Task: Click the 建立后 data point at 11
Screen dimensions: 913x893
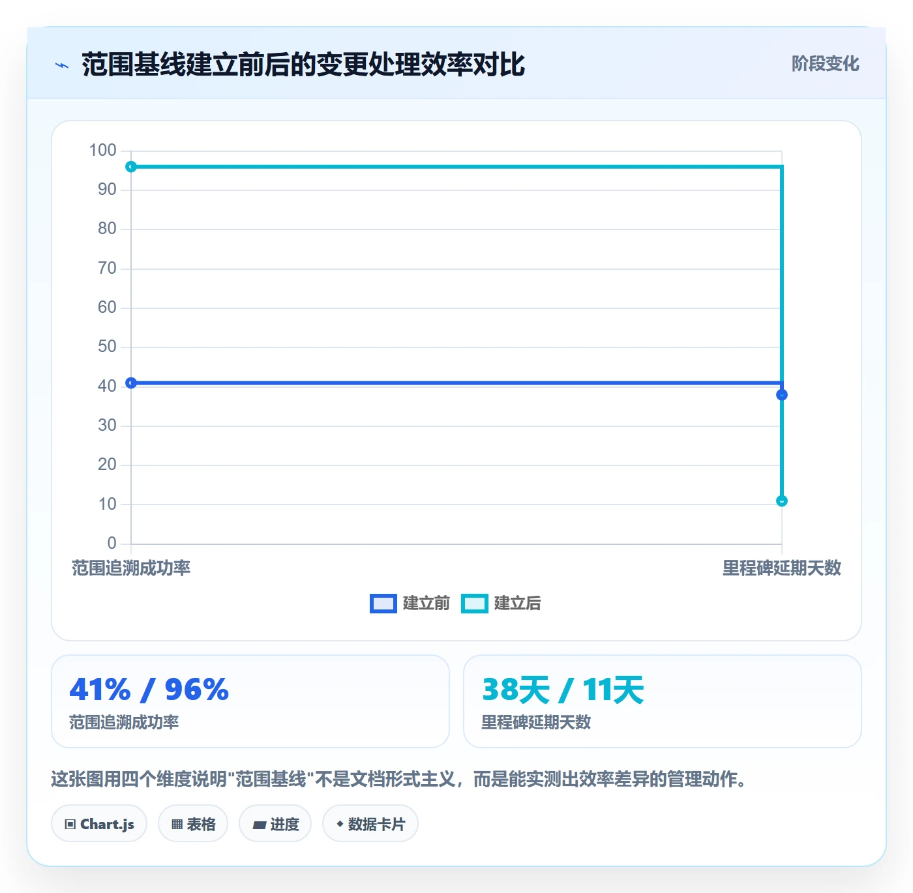Action: pyautogui.click(x=782, y=501)
